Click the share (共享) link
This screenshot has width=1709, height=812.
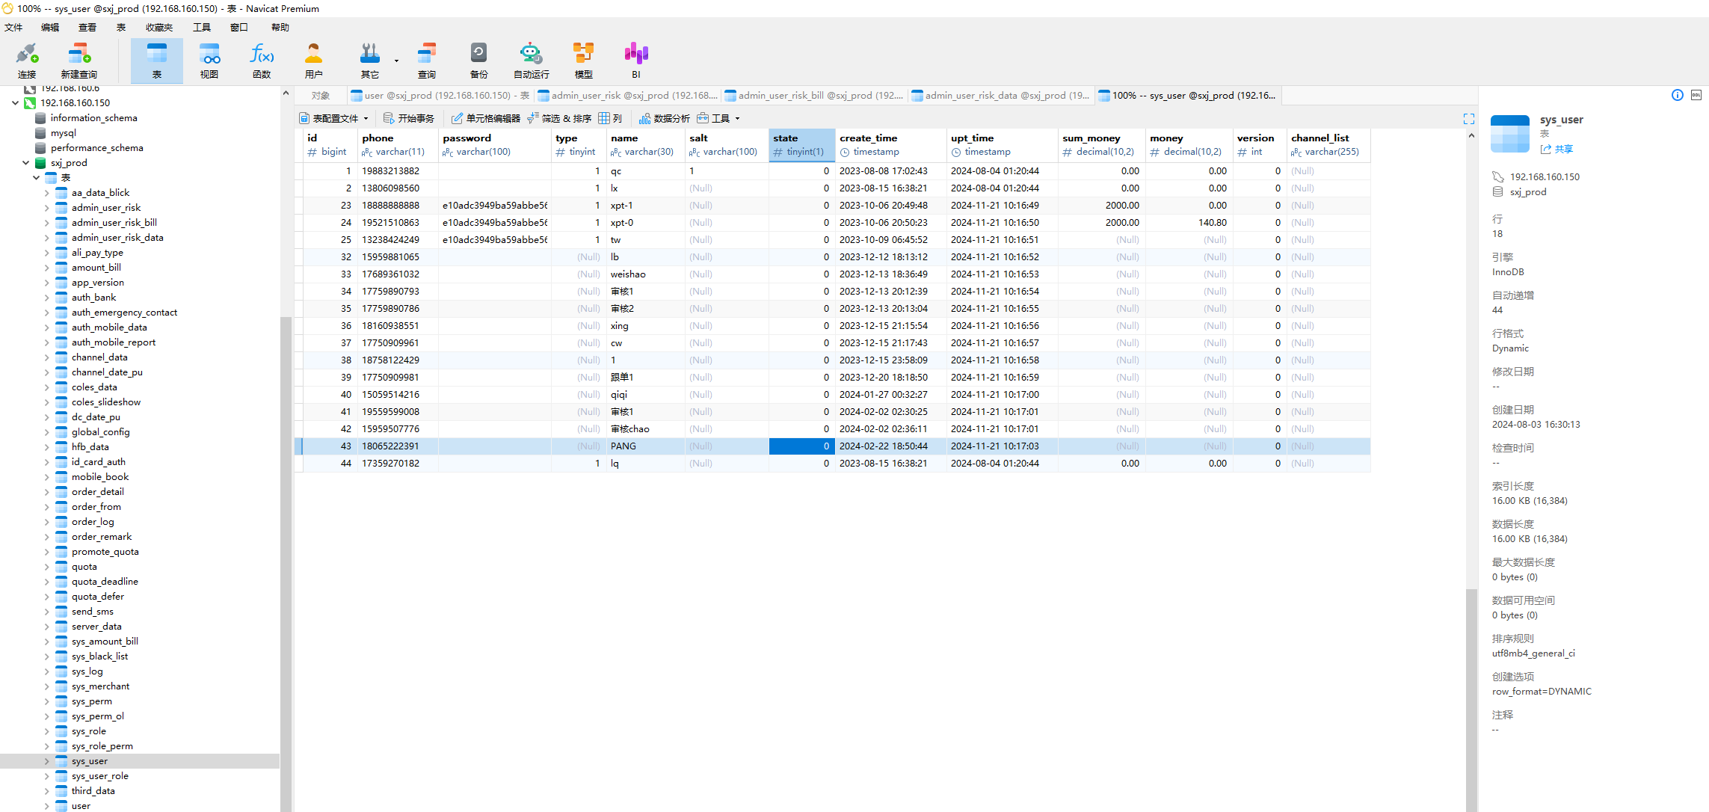point(1557,149)
